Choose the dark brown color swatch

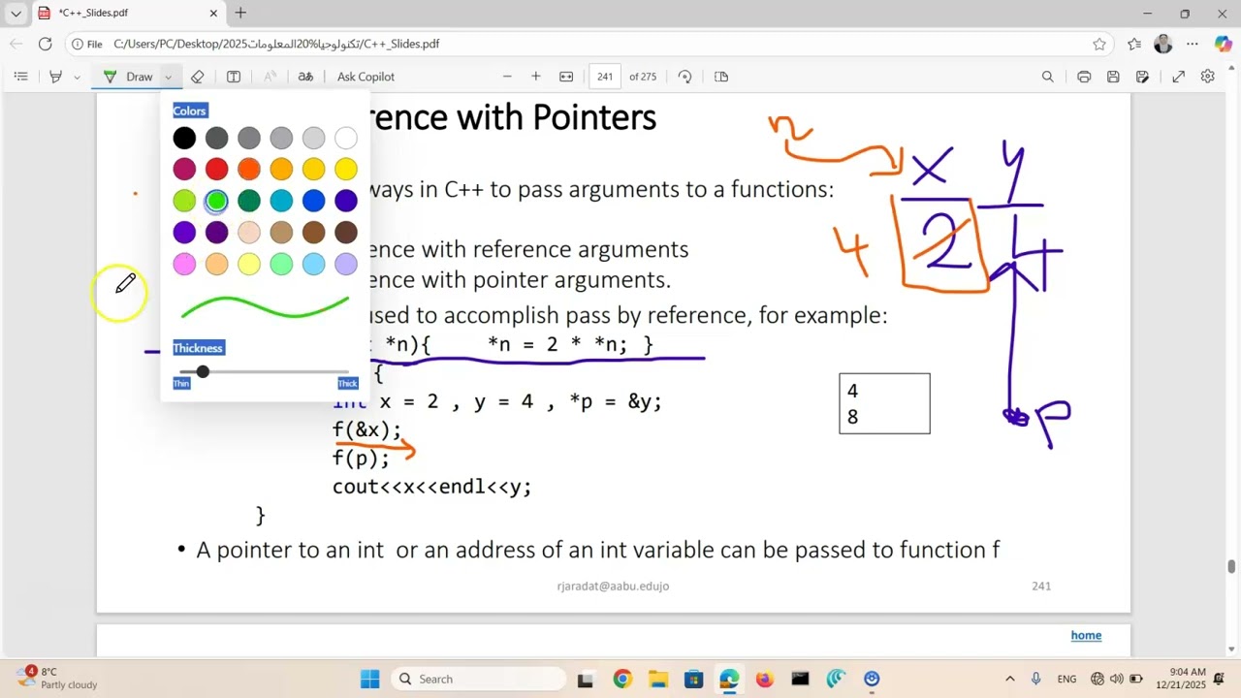346,233
